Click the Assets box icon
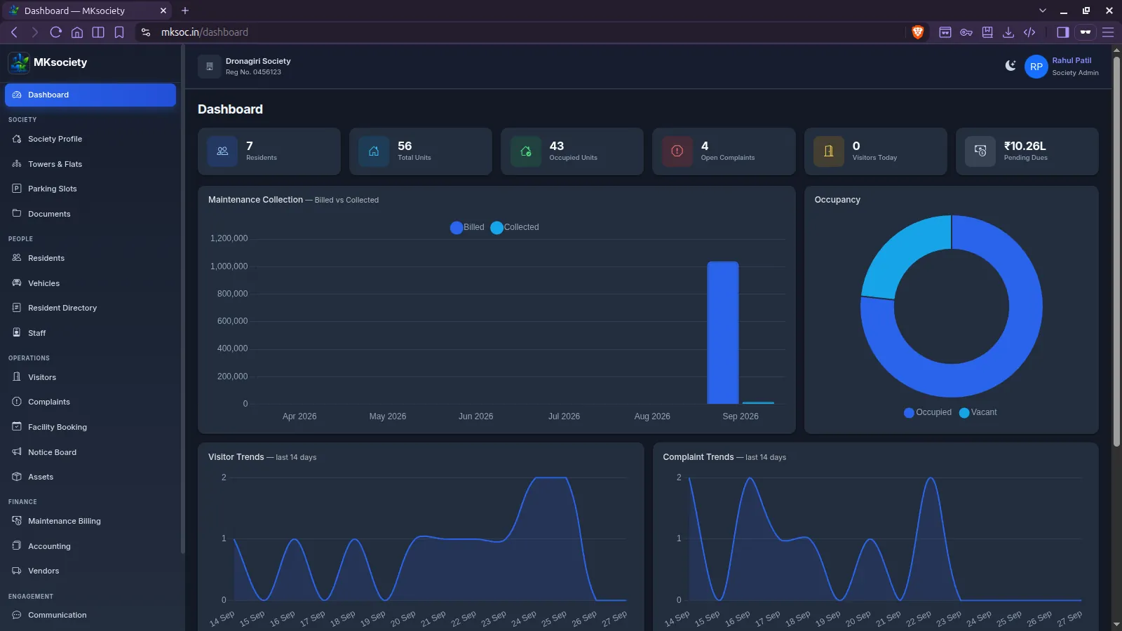 click(17, 477)
